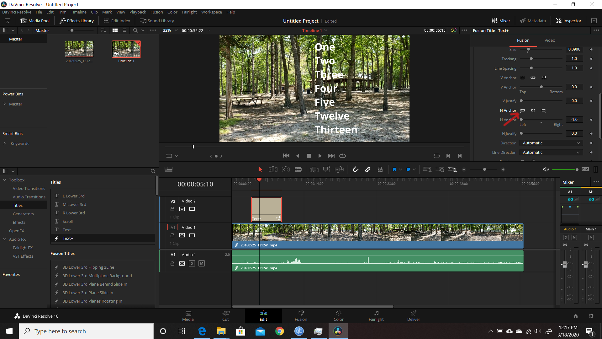Expand the Master power bin
The height and width of the screenshot is (339, 602).
[x=5, y=104]
